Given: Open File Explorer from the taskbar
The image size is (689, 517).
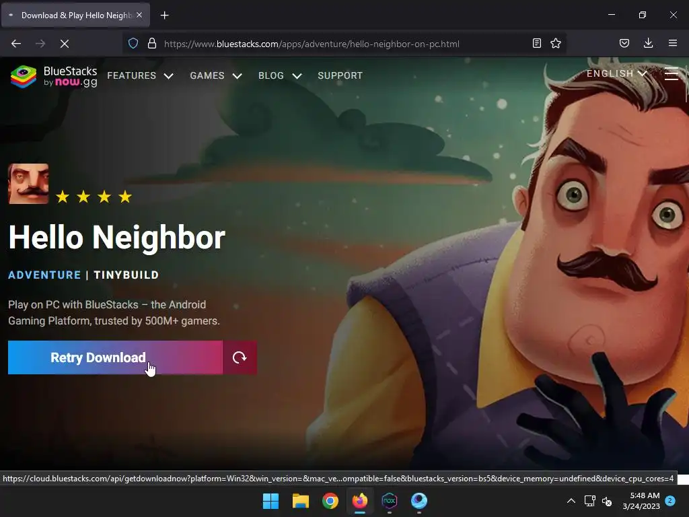Looking at the screenshot, I should pyautogui.click(x=301, y=501).
